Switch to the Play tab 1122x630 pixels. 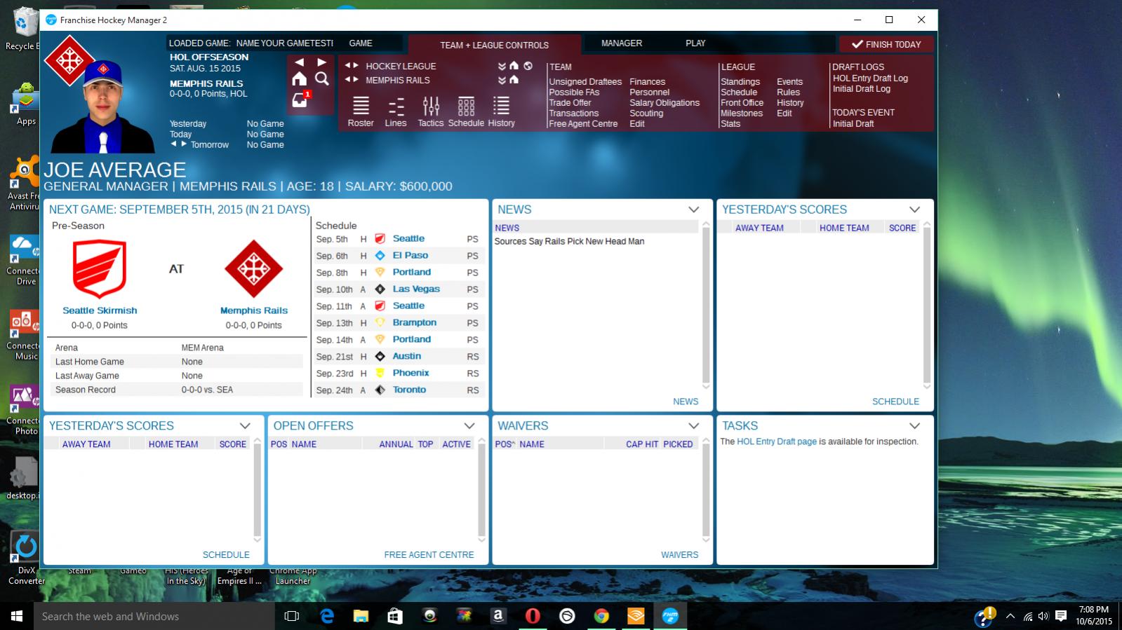[695, 43]
